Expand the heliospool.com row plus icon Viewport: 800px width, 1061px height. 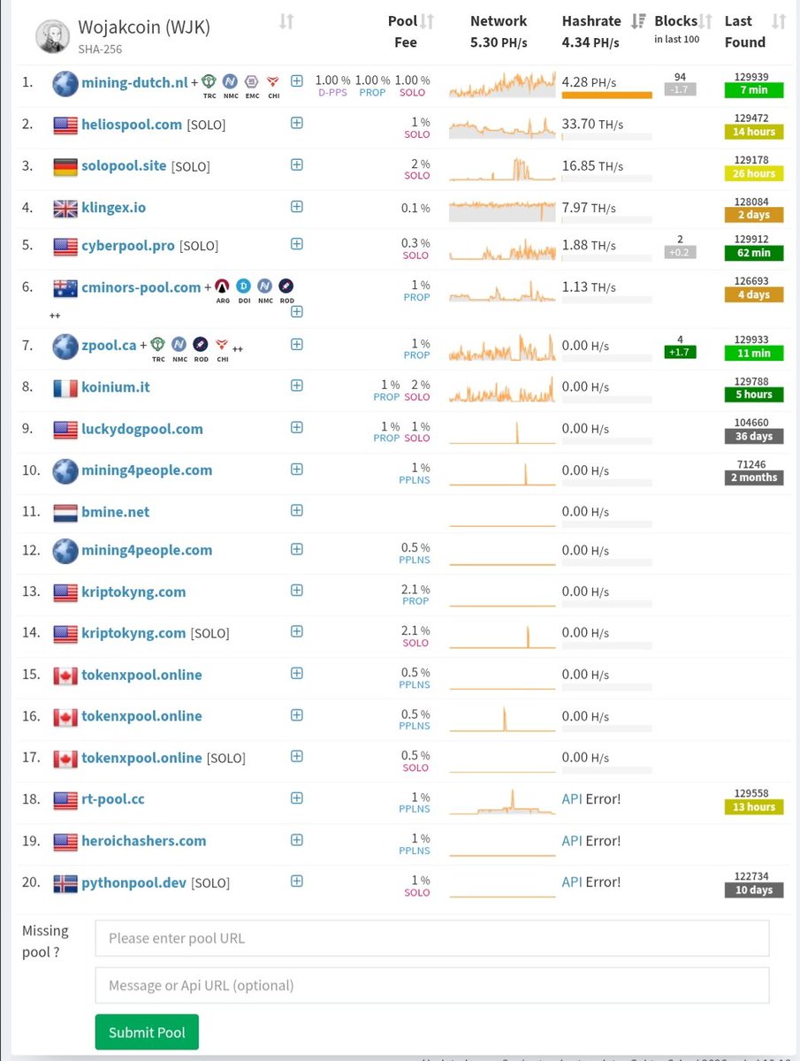point(297,123)
